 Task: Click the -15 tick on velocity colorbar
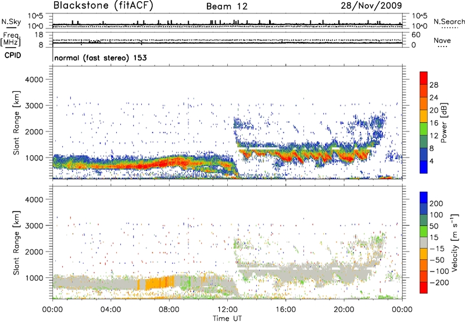[437, 248]
